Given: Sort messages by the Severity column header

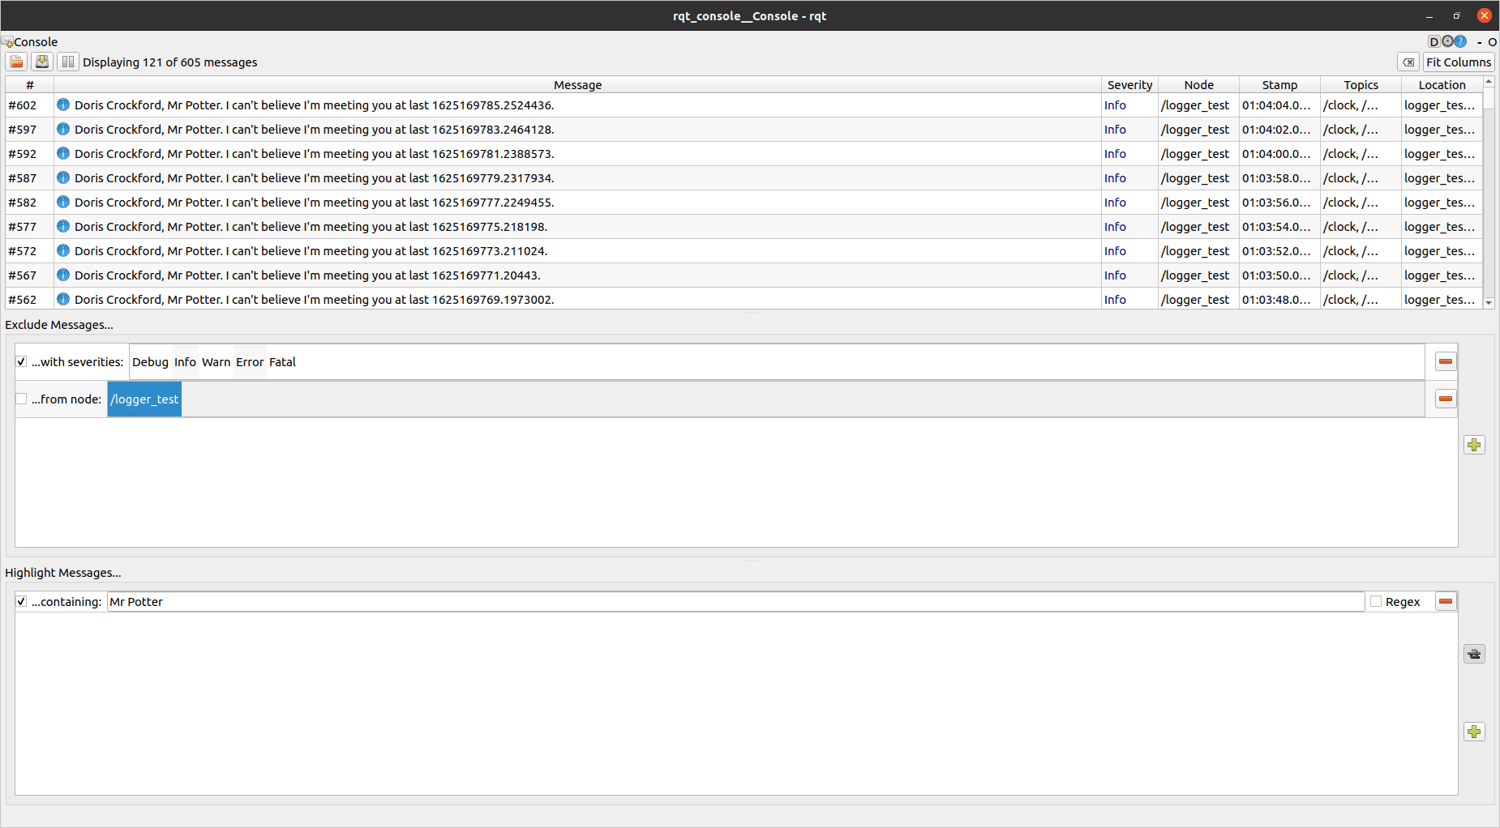Looking at the screenshot, I should pyautogui.click(x=1129, y=85).
